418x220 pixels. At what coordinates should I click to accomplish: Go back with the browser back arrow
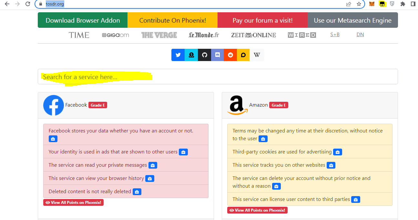pos(7,4)
